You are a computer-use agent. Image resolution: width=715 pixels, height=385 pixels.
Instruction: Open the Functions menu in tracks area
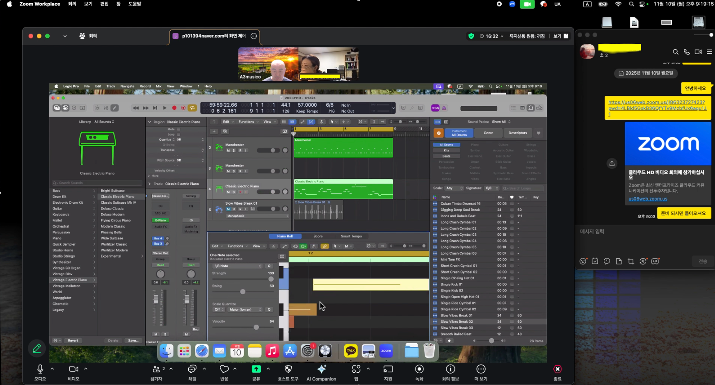click(248, 122)
